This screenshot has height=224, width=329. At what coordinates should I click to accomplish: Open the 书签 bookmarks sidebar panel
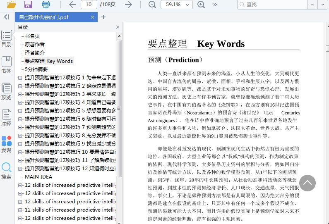7,65
